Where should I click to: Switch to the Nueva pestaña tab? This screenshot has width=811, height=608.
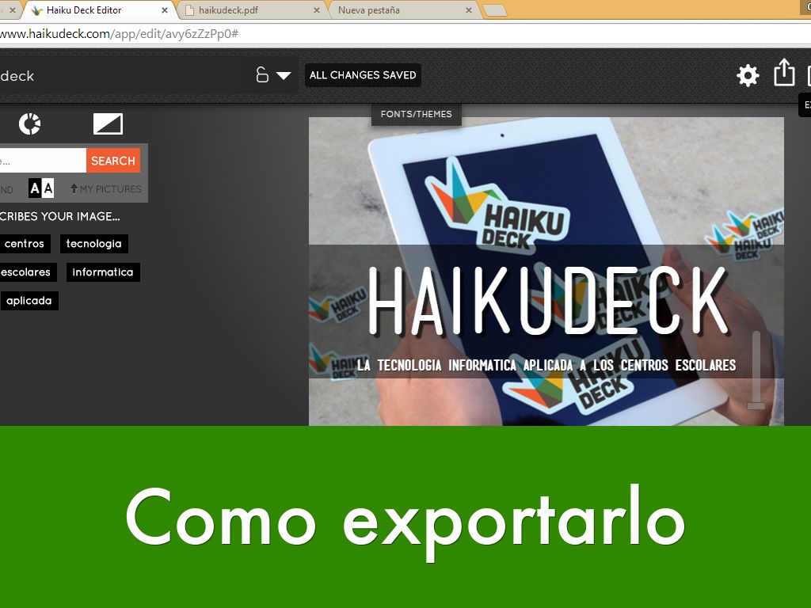tap(396, 10)
